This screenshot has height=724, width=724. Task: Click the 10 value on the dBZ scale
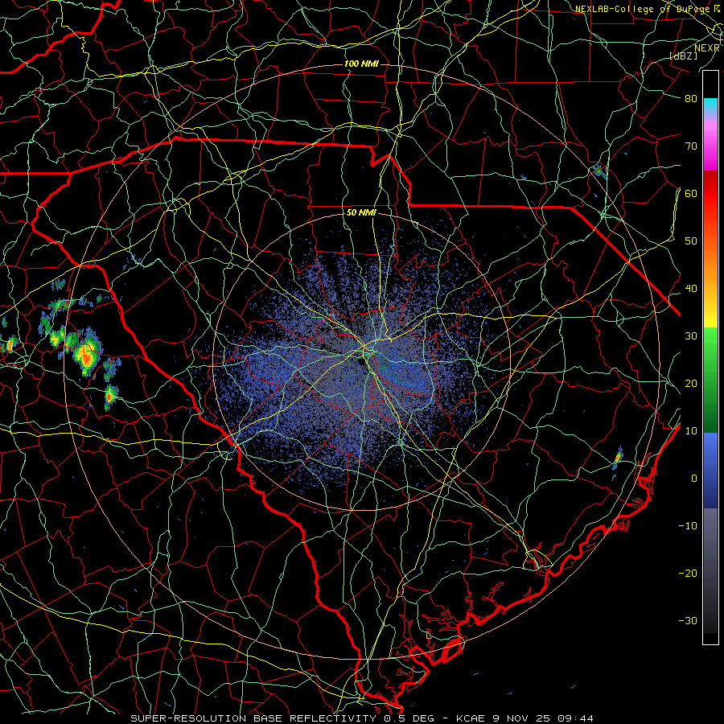coord(691,431)
